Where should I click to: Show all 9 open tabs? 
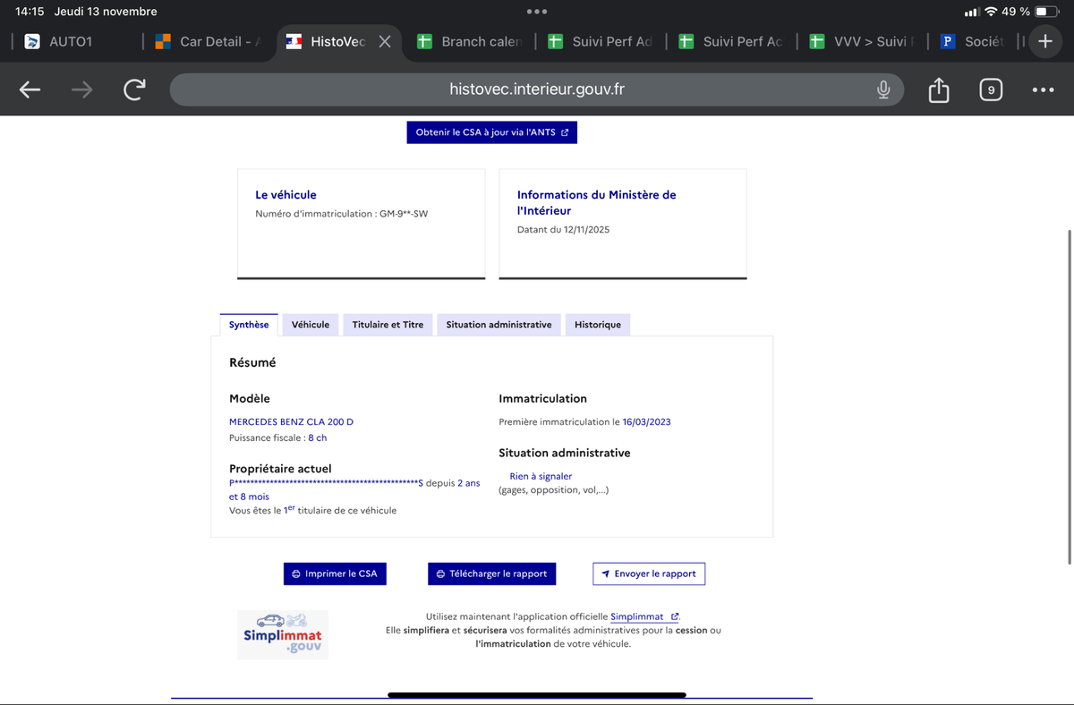coord(990,89)
